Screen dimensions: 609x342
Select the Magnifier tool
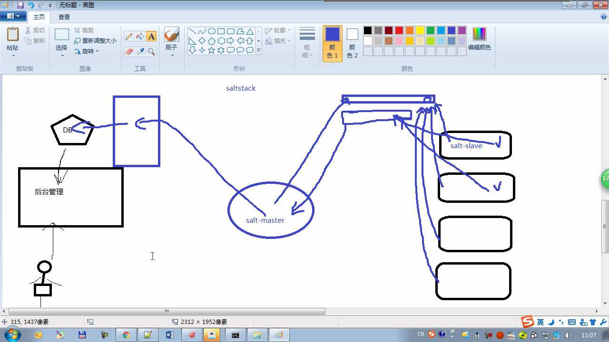(151, 51)
